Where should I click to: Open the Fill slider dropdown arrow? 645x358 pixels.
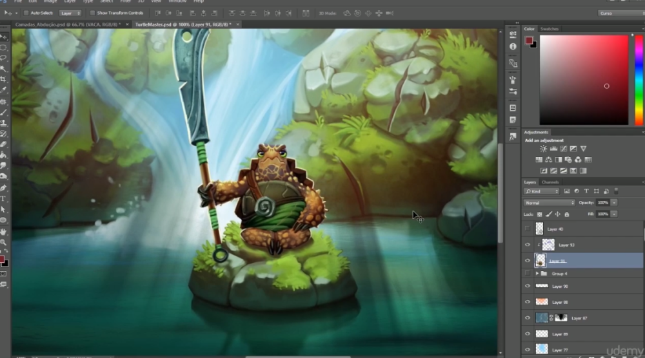[x=614, y=214]
